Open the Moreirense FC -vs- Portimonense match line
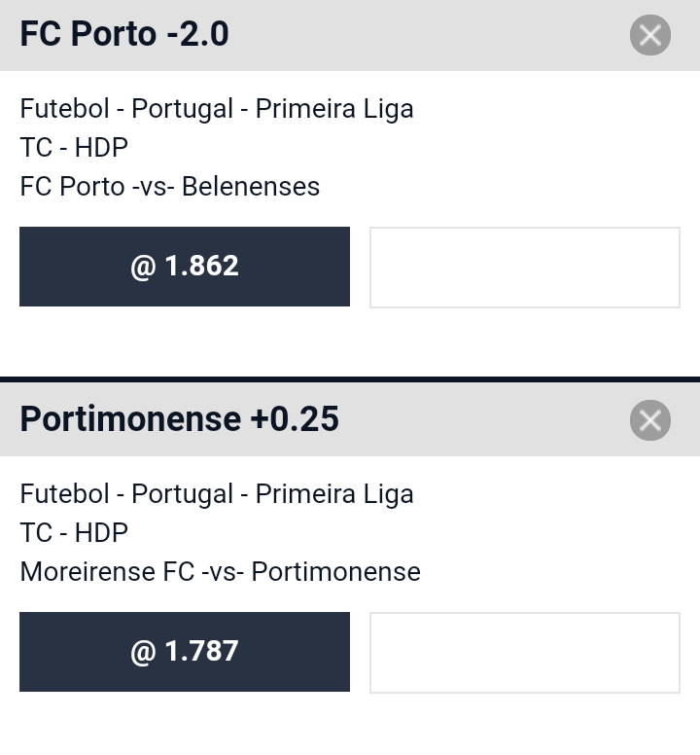Viewport: 700px width, 755px height. 221,571
